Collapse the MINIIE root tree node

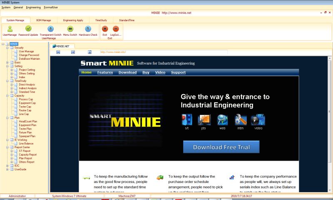(3, 44)
